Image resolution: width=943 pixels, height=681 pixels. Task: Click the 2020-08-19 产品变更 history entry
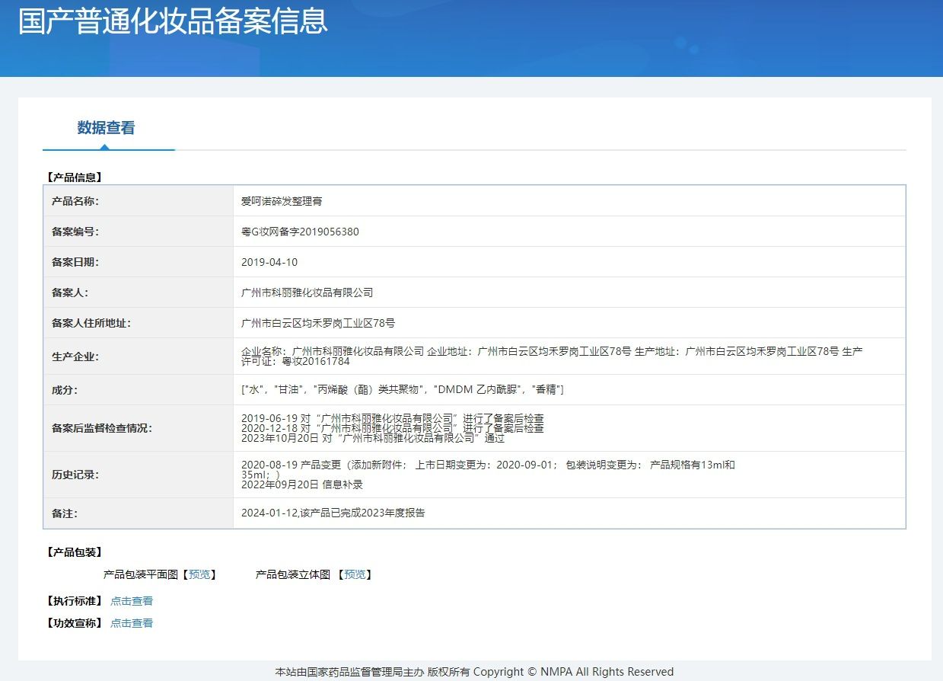pos(487,465)
